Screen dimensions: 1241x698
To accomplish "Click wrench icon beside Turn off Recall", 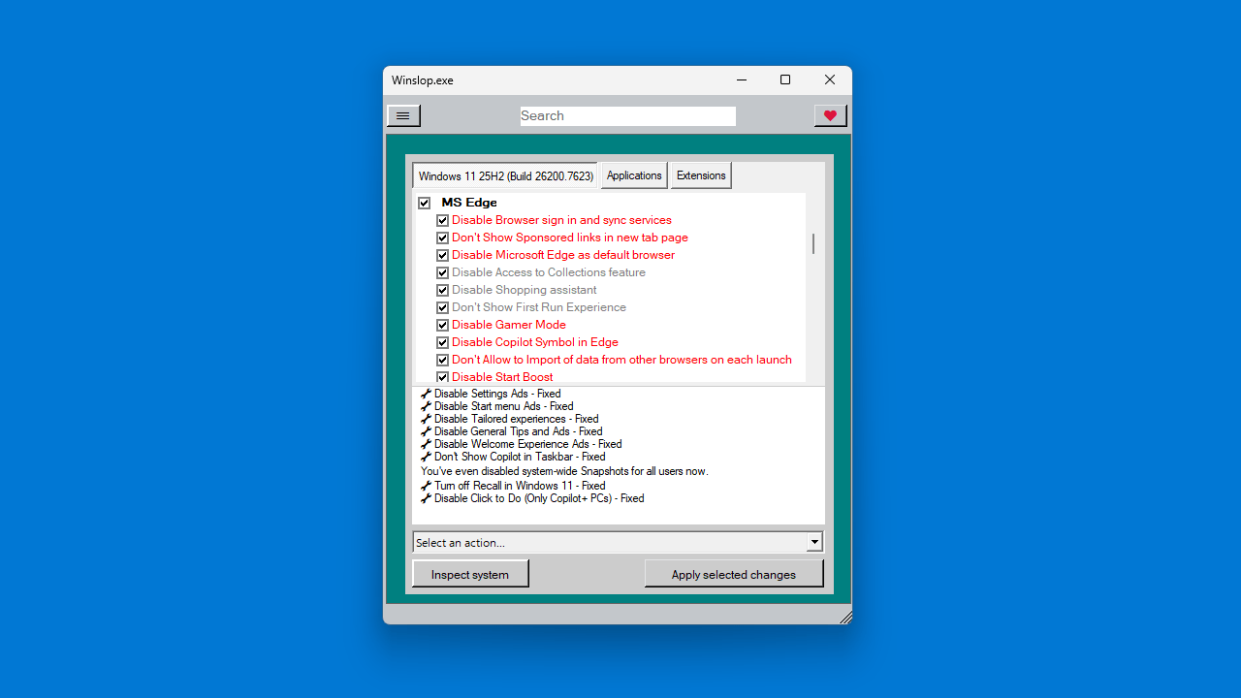I will click(426, 486).
